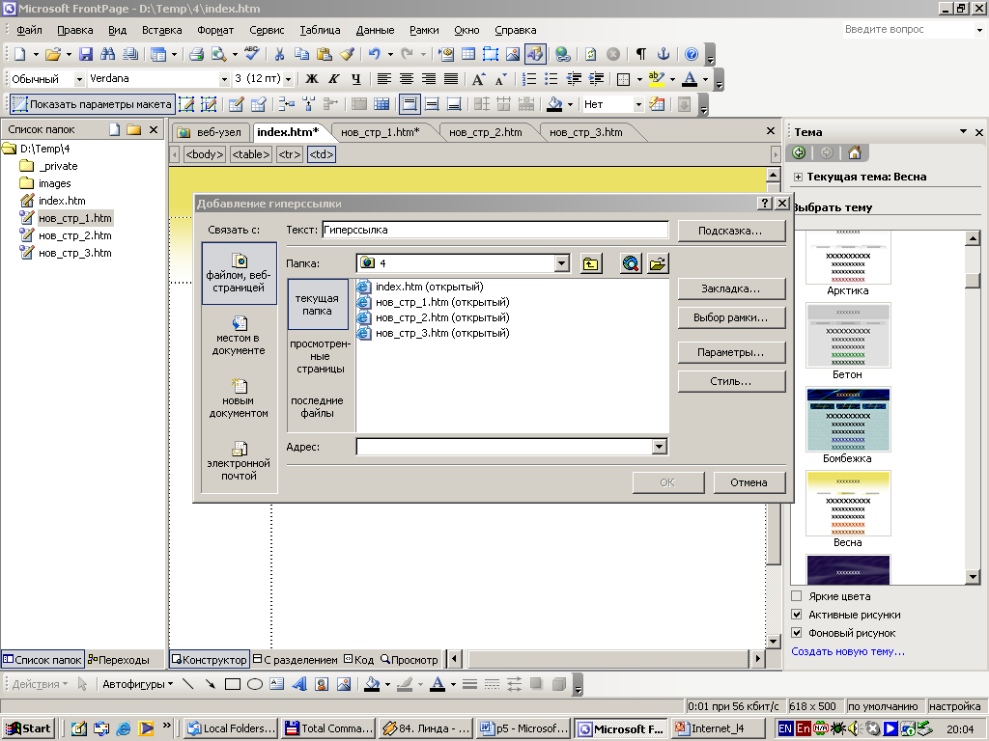Click the up one folder icon in dialog
This screenshot has height=741, width=989.
[x=591, y=264]
